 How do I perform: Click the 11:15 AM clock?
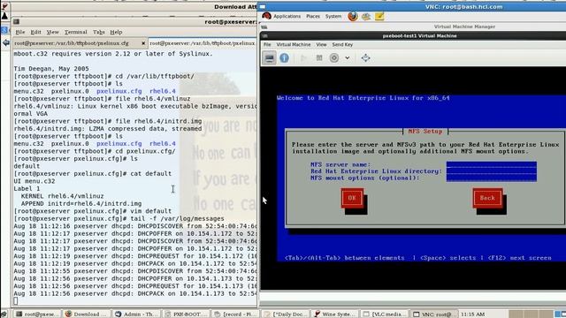472,314
